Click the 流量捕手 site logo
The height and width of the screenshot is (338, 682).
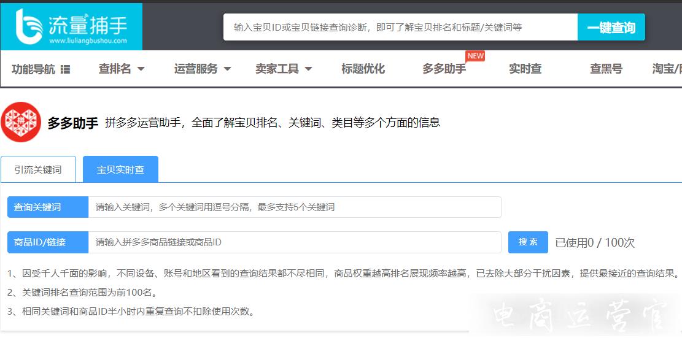71,26
